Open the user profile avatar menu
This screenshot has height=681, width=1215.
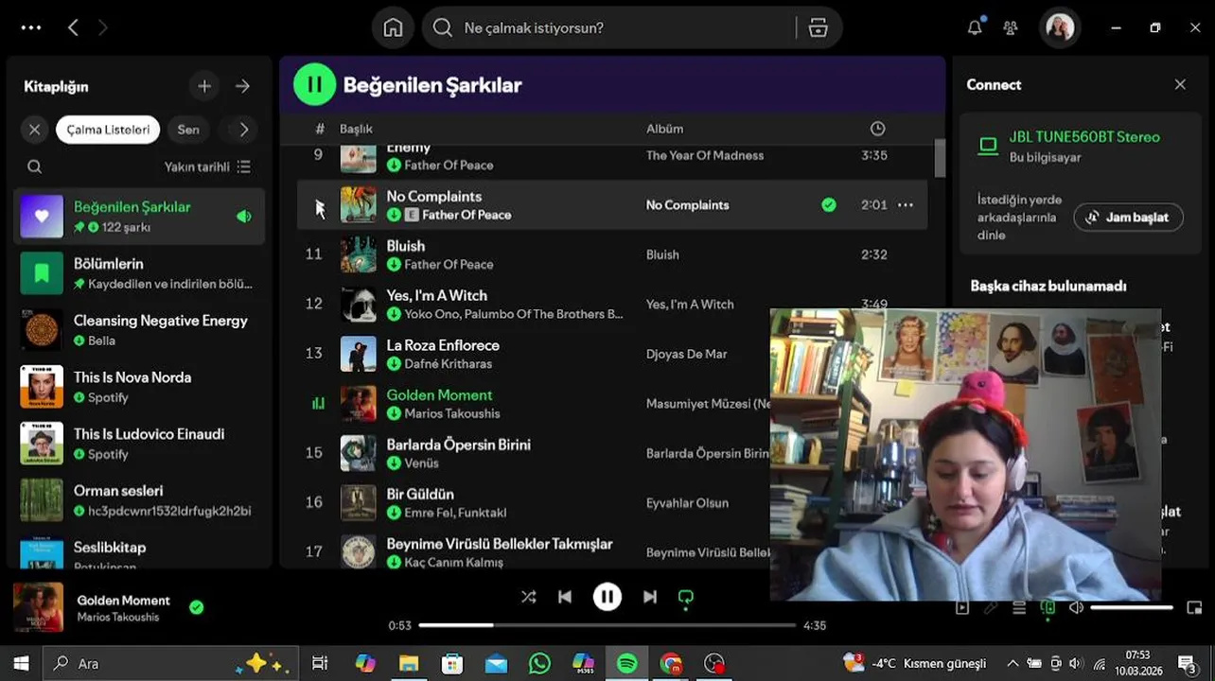pos(1060,27)
